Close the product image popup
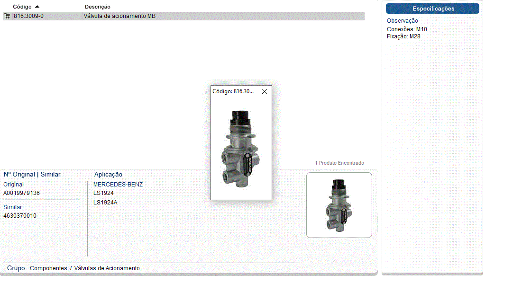Image resolution: width=531 pixels, height=283 pixels. [x=265, y=91]
